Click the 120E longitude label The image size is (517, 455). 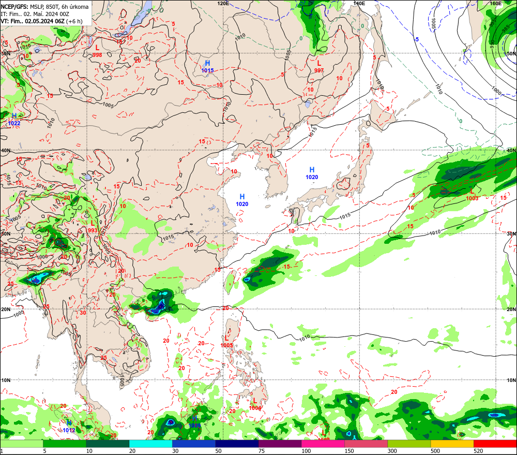coord(223,3)
